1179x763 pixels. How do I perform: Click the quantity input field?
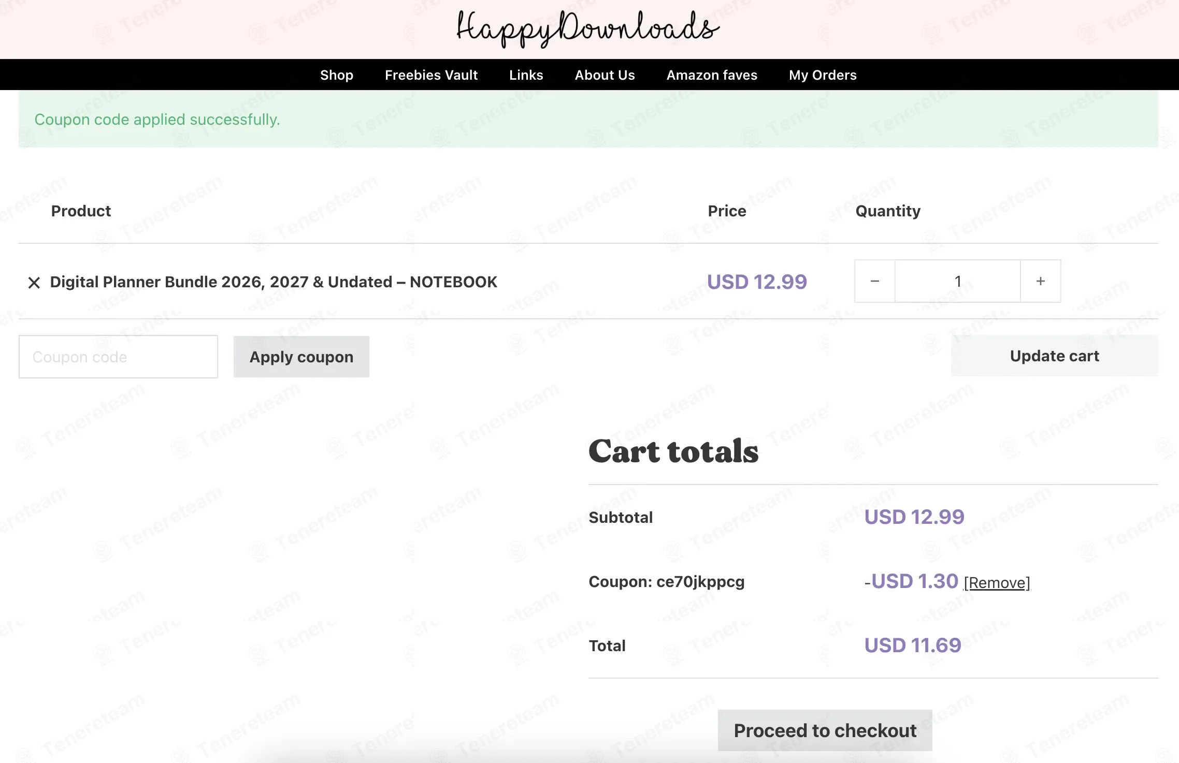pyautogui.click(x=958, y=281)
